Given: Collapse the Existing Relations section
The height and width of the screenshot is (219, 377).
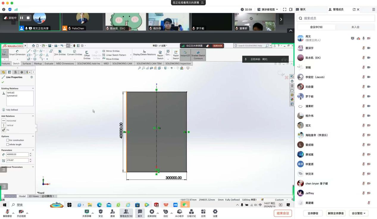Looking at the screenshot, I should pyautogui.click(x=33, y=88).
